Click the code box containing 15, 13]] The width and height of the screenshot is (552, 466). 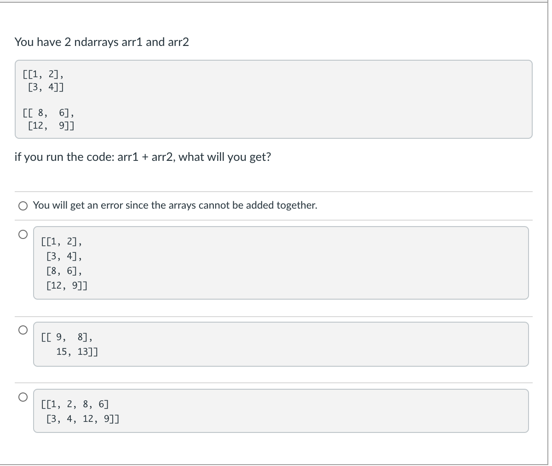(x=281, y=344)
